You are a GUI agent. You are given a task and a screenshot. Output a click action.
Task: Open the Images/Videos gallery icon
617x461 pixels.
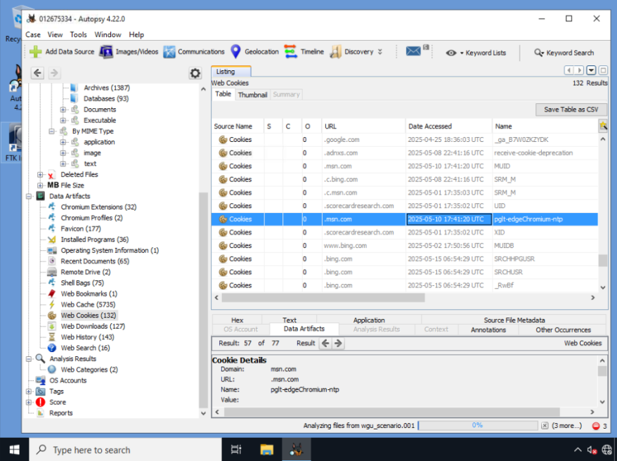[106, 51]
